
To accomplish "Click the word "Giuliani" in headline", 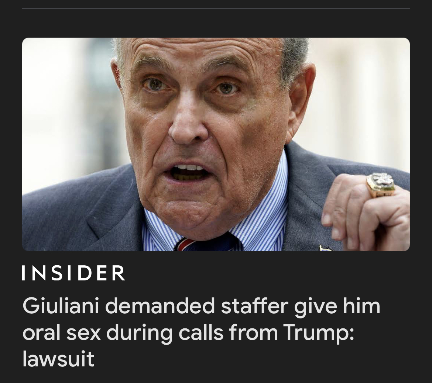I will click(x=61, y=306).
